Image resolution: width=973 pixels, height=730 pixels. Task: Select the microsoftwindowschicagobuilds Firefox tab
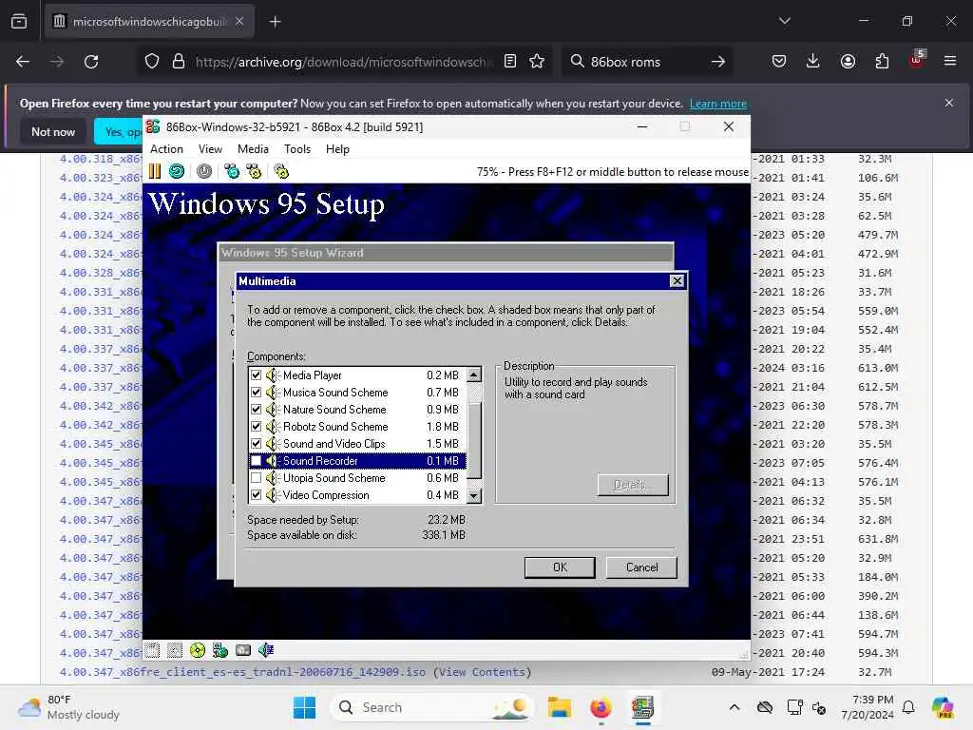[149, 22]
